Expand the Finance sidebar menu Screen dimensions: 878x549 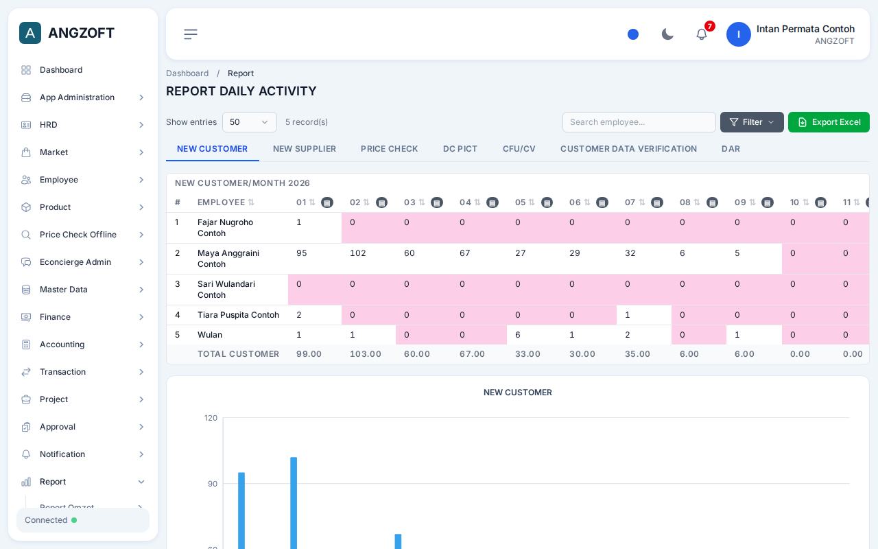coord(83,317)
